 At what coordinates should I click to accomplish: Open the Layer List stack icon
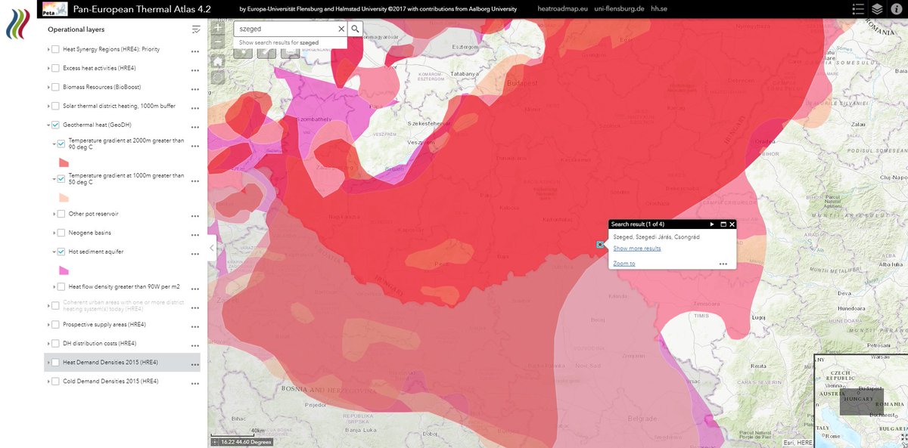(877, 9)
